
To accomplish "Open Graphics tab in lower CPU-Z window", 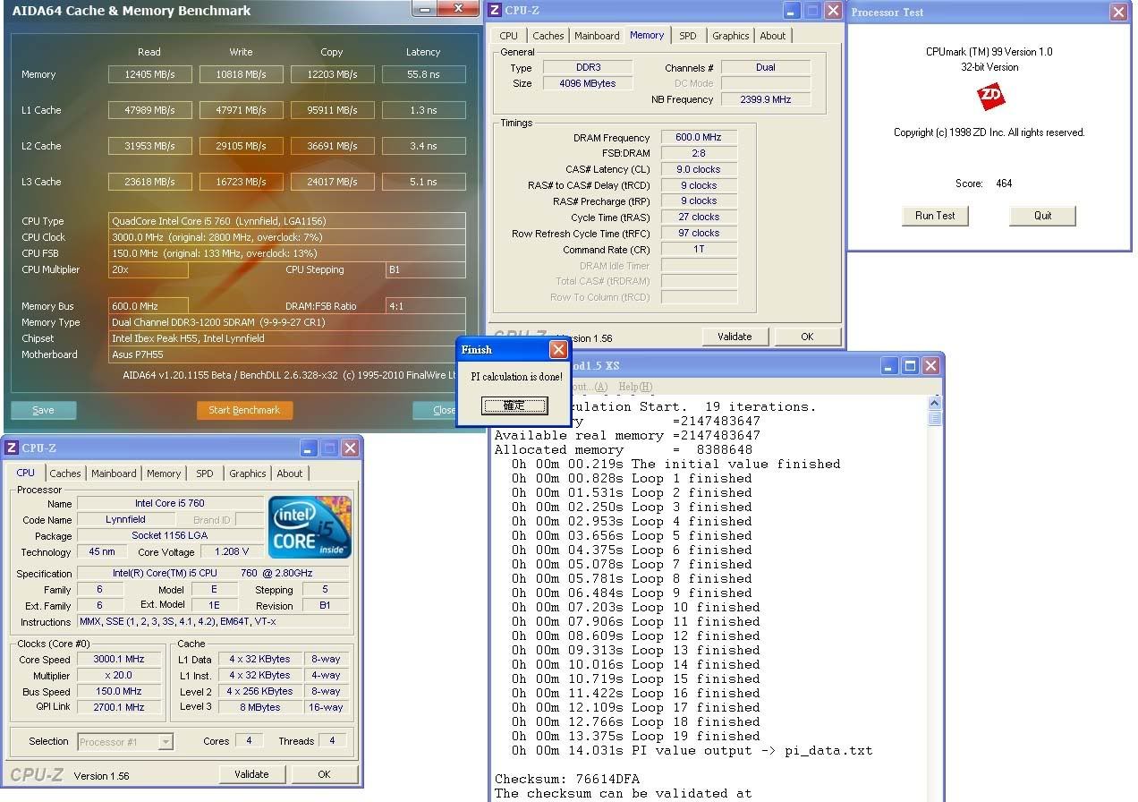I will tap(247, 474).
